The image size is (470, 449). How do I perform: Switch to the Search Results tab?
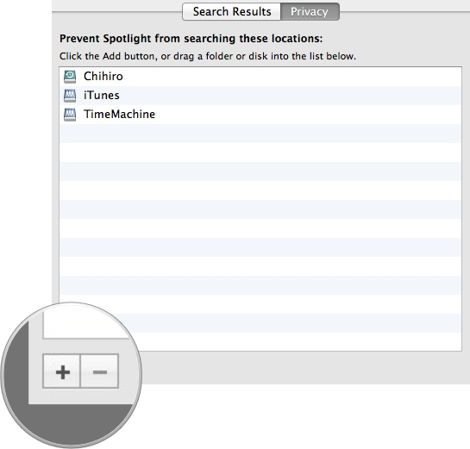coord(232,12)
